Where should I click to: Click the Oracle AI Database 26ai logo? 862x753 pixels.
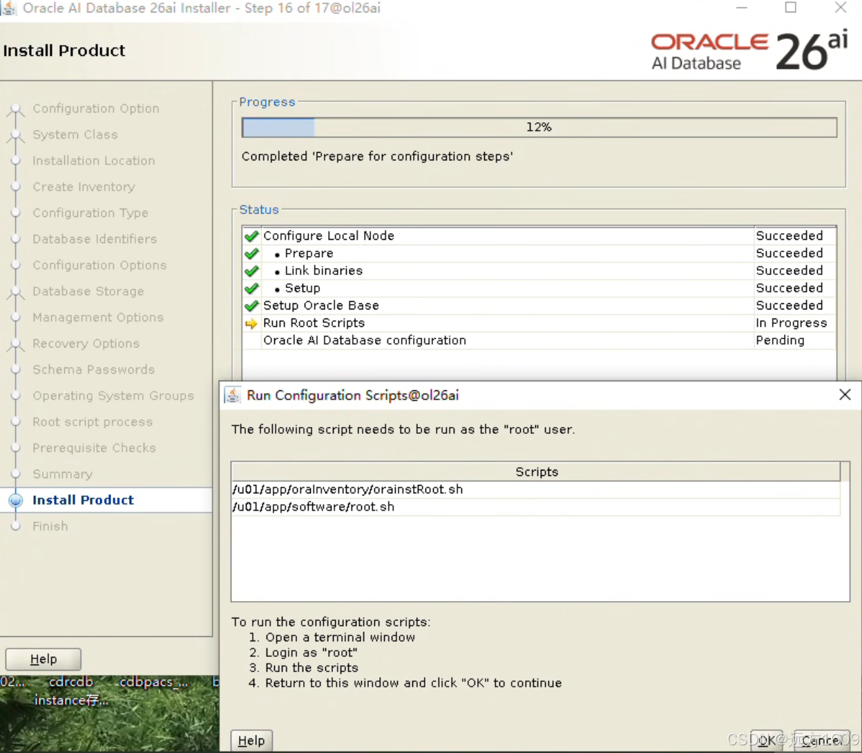click(x=749, y=51)
